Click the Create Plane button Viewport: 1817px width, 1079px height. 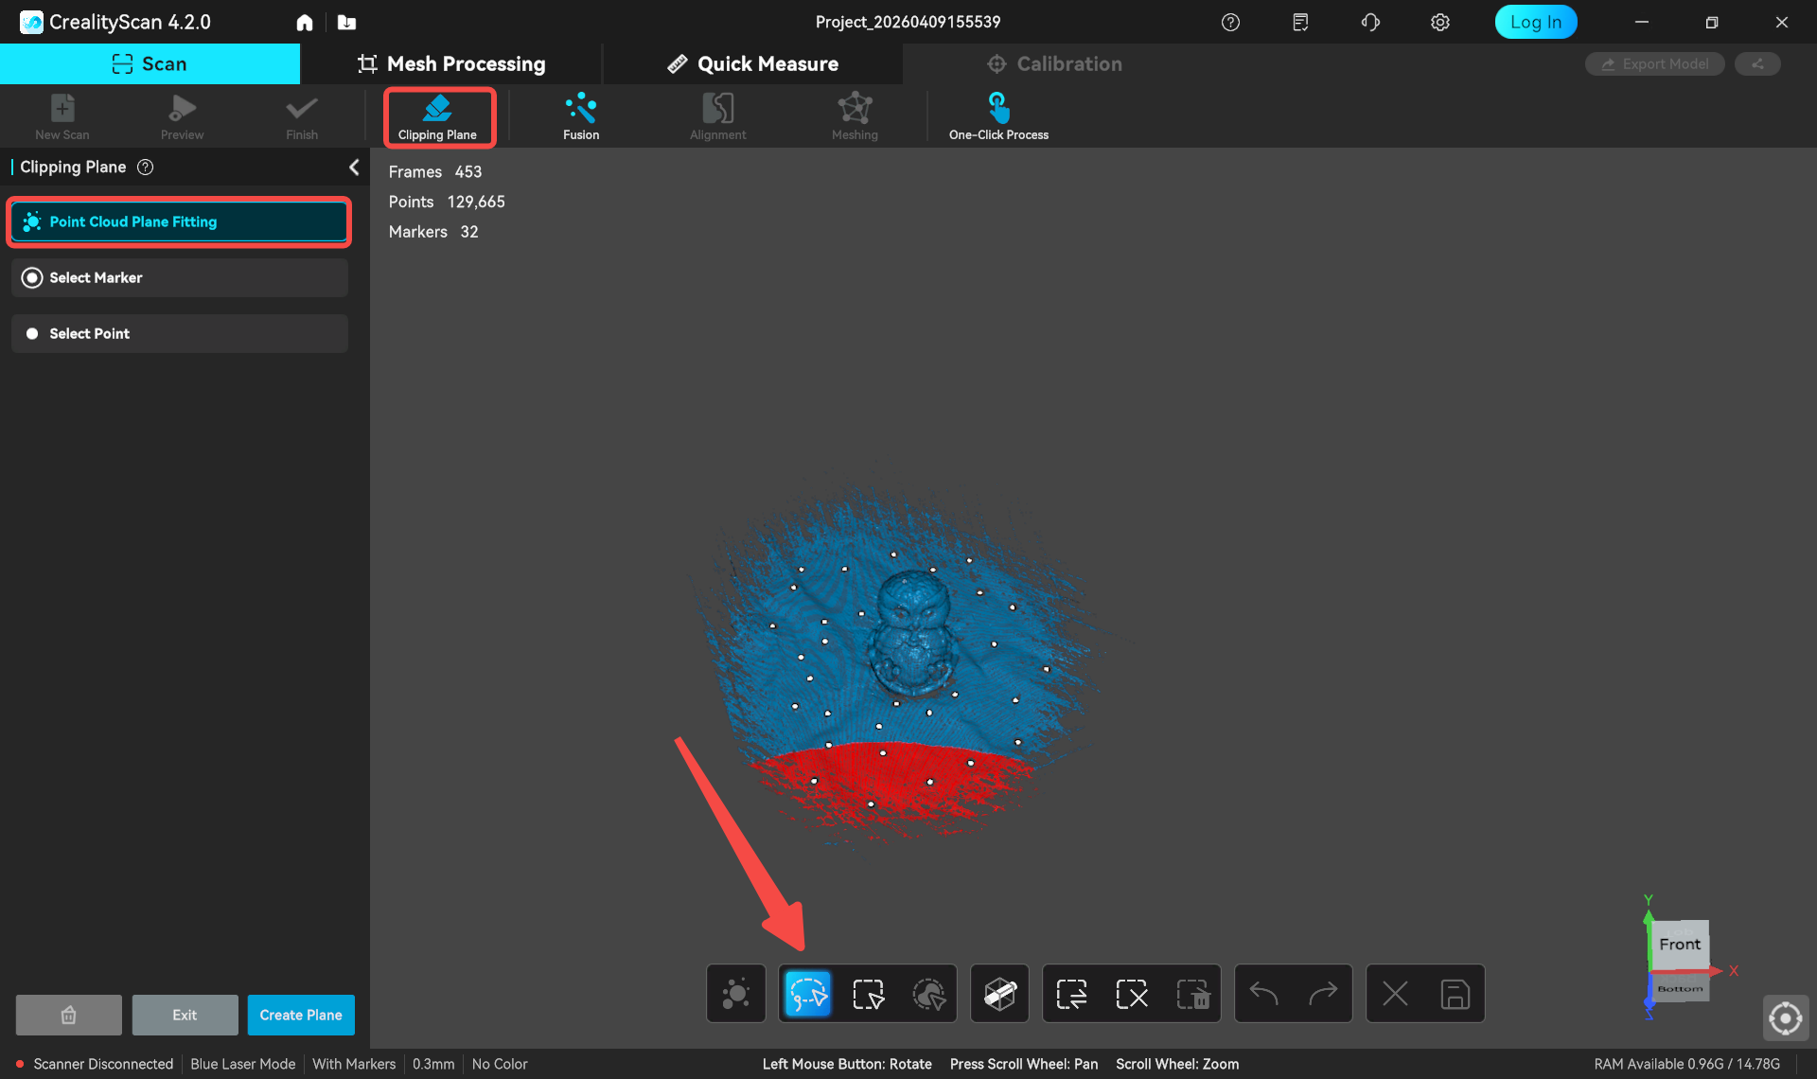point(301,1015)
